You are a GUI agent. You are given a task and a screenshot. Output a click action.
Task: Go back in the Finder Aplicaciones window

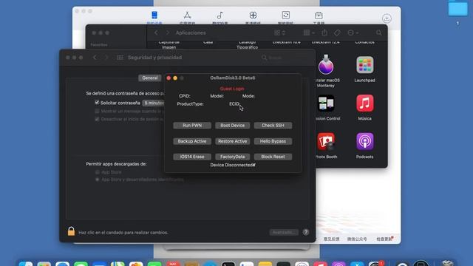(156, 33)
